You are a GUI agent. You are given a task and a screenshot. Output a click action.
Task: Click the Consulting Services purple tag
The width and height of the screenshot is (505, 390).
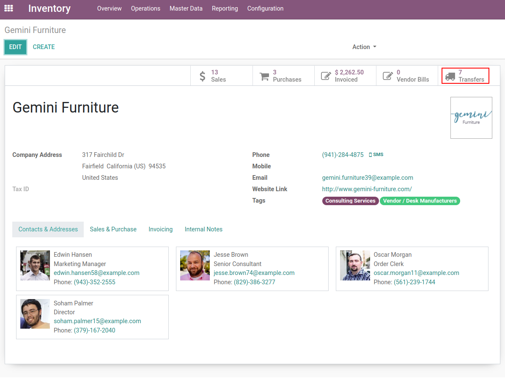350,201
